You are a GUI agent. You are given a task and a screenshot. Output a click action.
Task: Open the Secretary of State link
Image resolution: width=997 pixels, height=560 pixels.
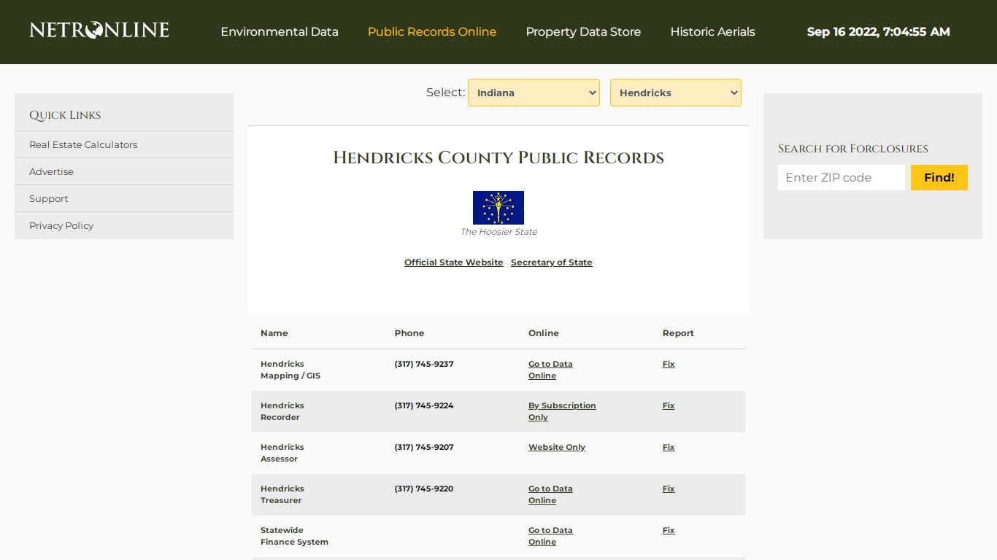click(552, 262)
